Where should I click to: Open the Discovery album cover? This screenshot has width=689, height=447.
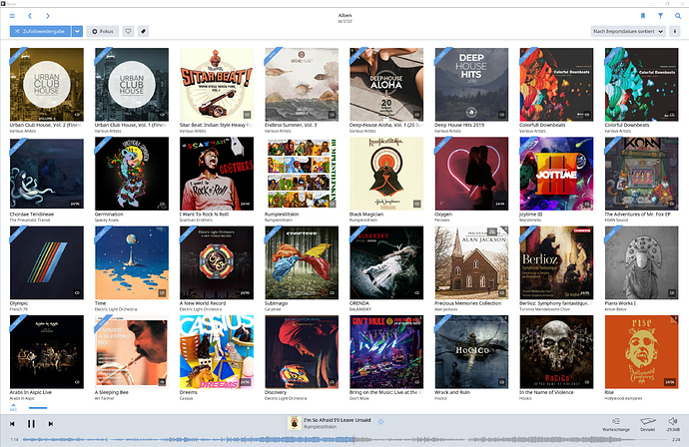click(302, 352)
